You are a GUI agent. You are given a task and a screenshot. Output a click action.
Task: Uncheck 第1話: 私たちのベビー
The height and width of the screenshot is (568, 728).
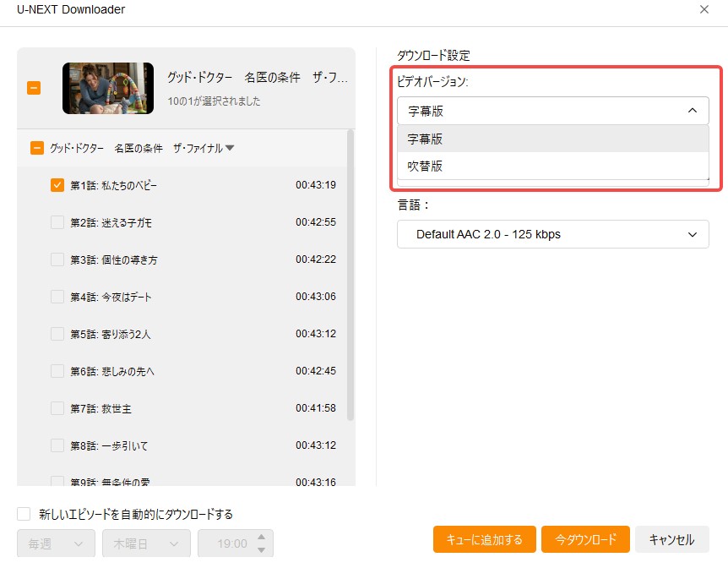coord(56,185)
